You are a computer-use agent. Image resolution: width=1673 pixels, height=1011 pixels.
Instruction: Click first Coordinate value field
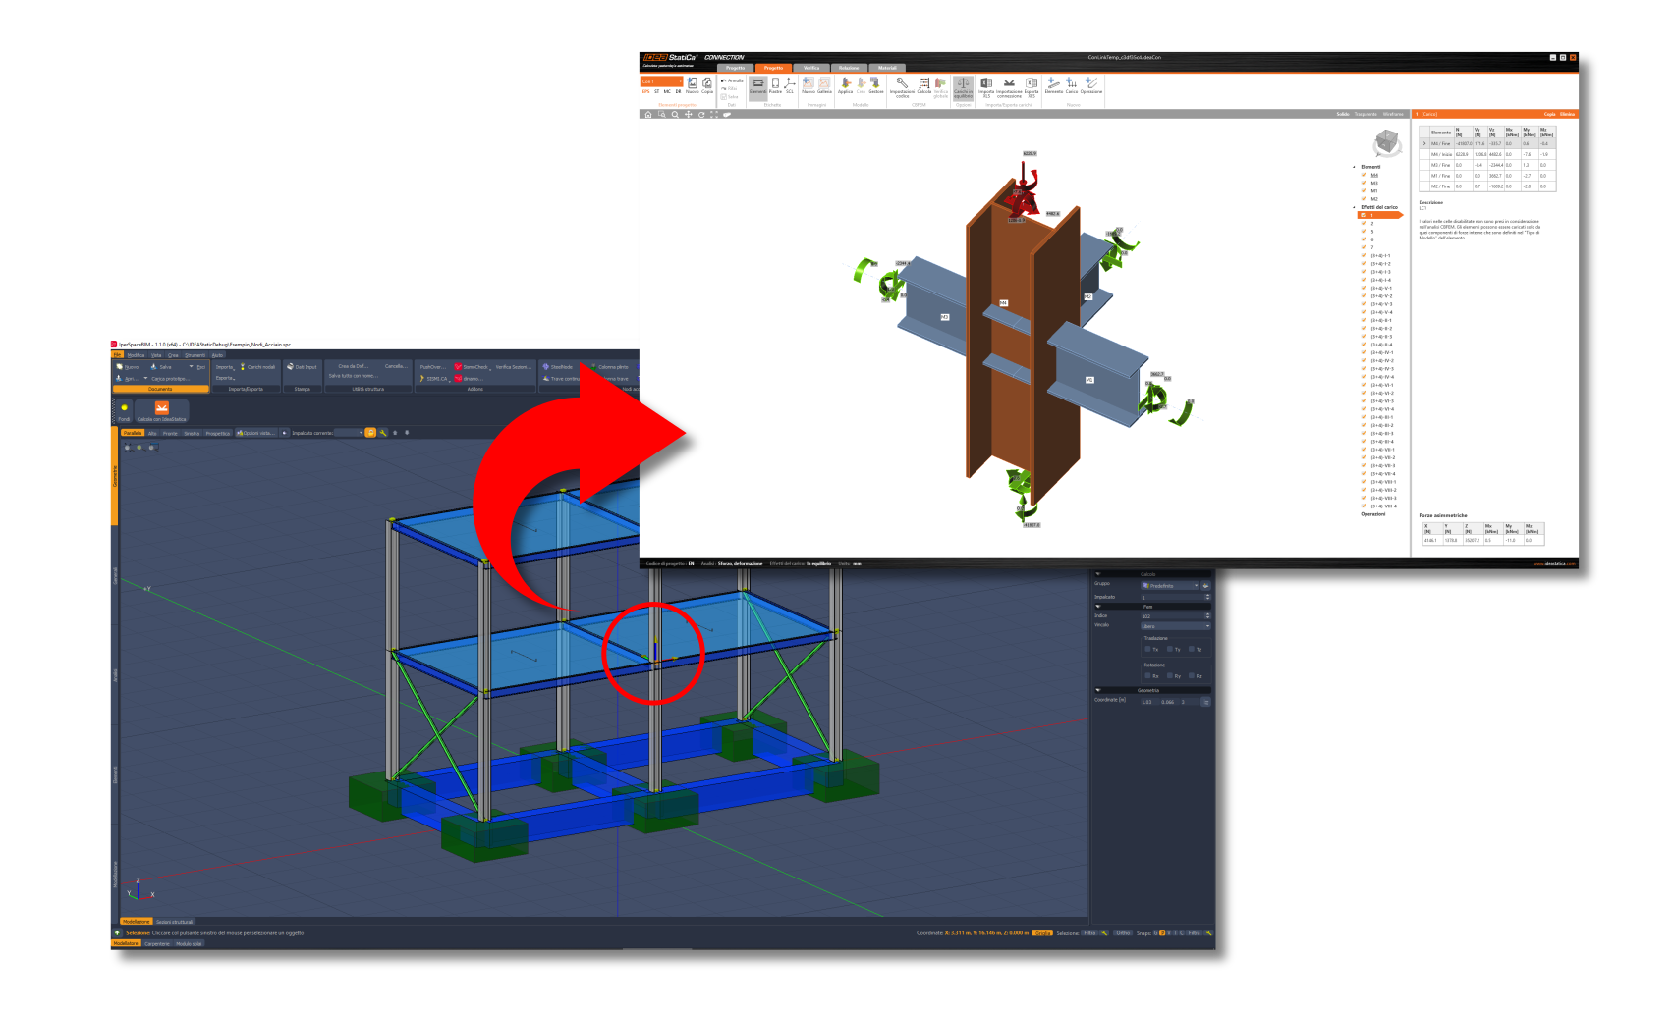[1150, 702]
